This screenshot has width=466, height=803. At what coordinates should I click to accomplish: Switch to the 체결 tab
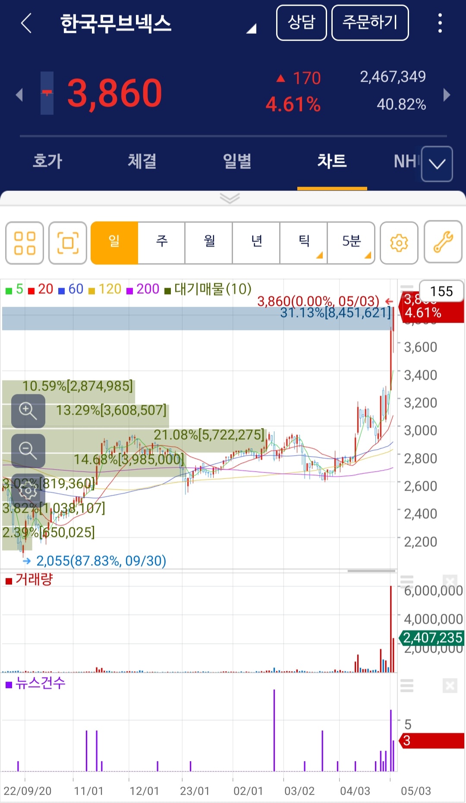(142, 161)
